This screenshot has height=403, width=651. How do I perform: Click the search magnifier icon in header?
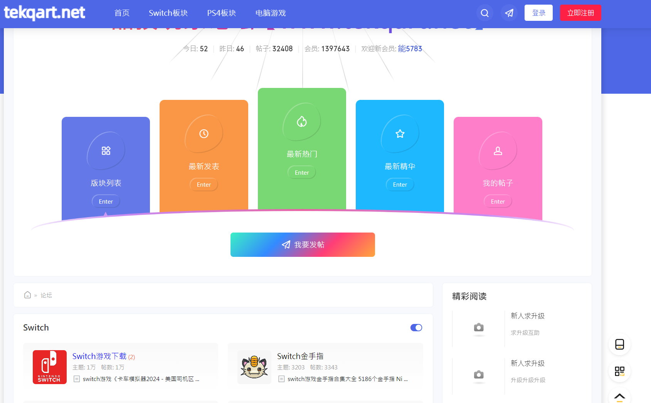(x=484, y=13)
